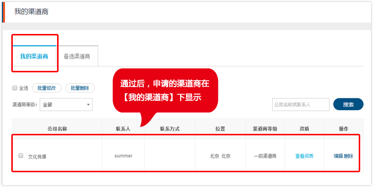This screenshot has height=187, width=373.
Task: Select the location cell 北京 北京
Action: (x=220, y=156)
